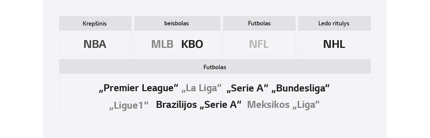430x138 pixels.
Task: Select the Ledo ritulys category header
Action: click(334, 23)
